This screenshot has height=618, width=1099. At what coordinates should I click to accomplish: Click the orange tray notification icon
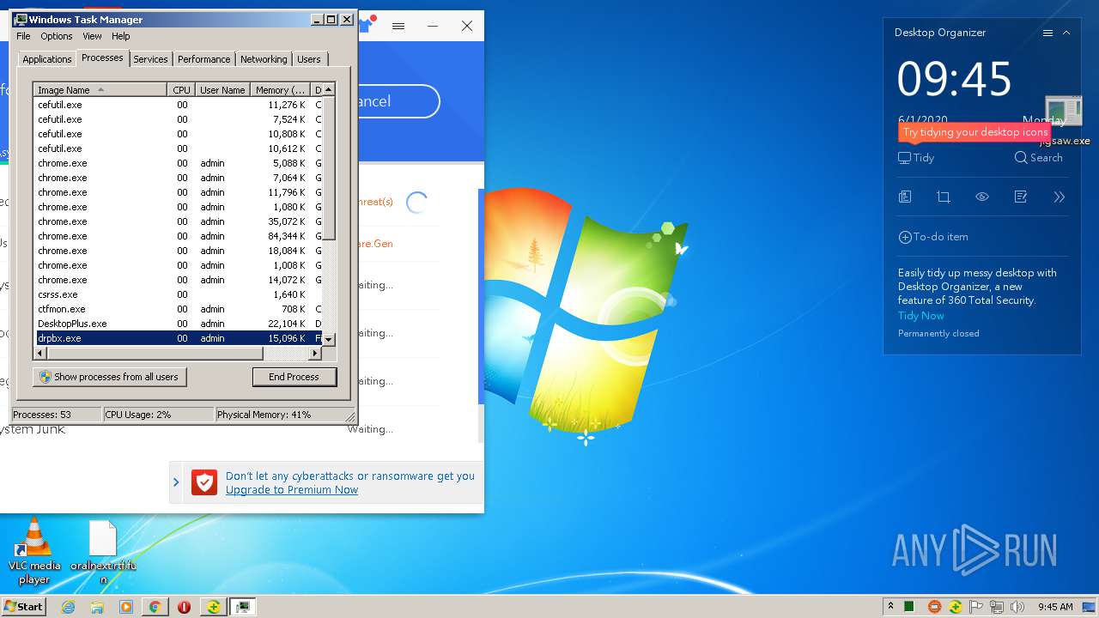click(934, 607)
